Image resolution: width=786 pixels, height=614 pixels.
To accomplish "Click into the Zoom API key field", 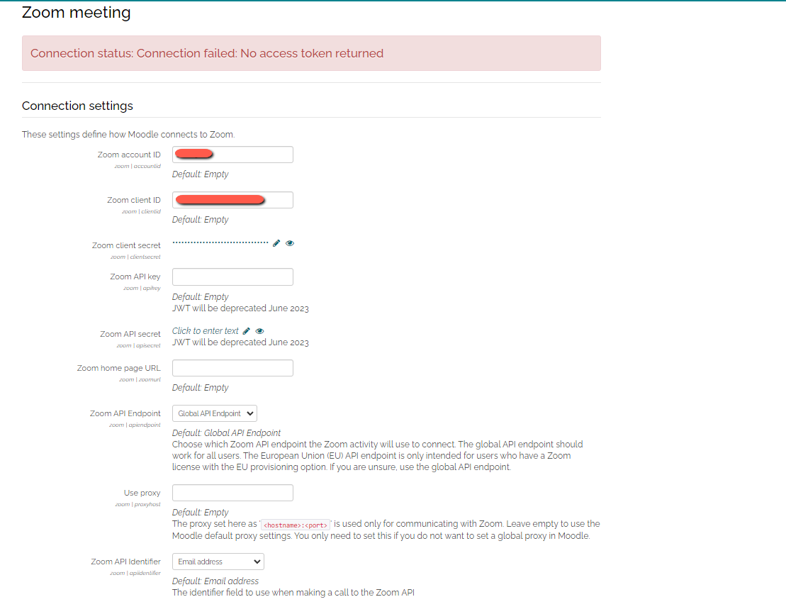I will click(232, 277).
